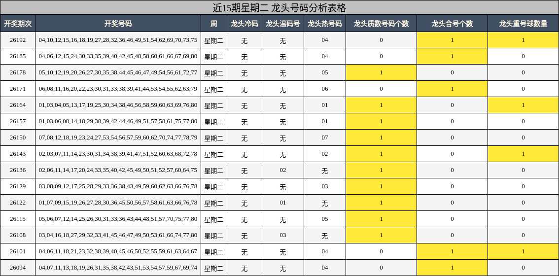Click hot number 06 in row 26171
Image resolution: width=559 pixels, height=276 pixels.
pos(325,89)
